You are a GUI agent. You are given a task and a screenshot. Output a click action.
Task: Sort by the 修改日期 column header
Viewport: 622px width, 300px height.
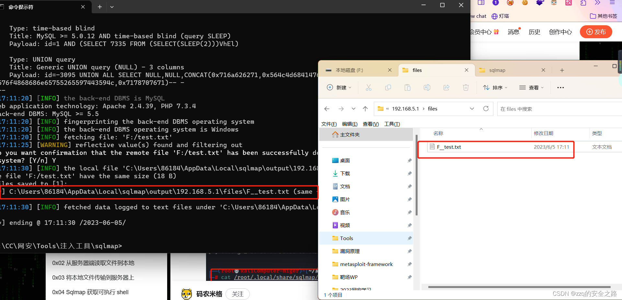pyautogui.click(x=543, y=133)
